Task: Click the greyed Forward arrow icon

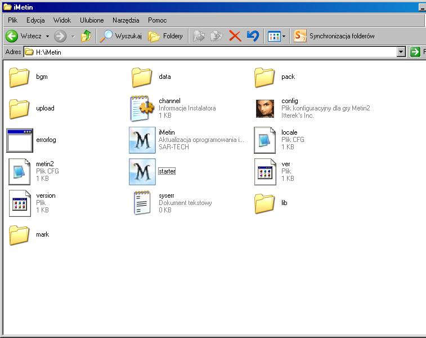Action: click(60, 36)
